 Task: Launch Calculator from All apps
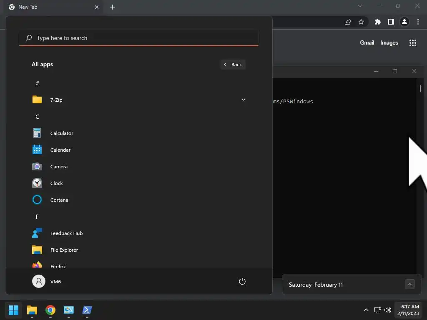(x=138, y=133)
